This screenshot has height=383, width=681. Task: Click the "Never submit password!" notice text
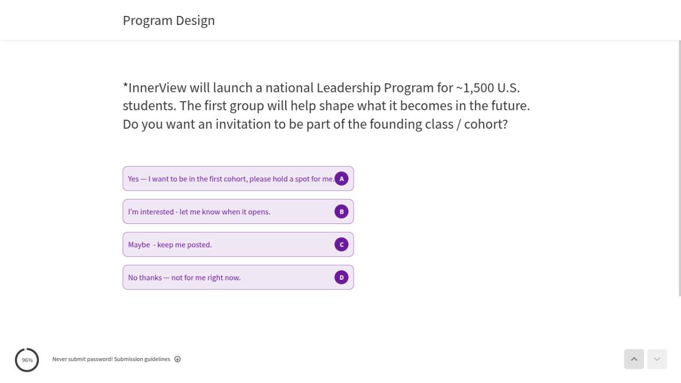click(82, 359)
